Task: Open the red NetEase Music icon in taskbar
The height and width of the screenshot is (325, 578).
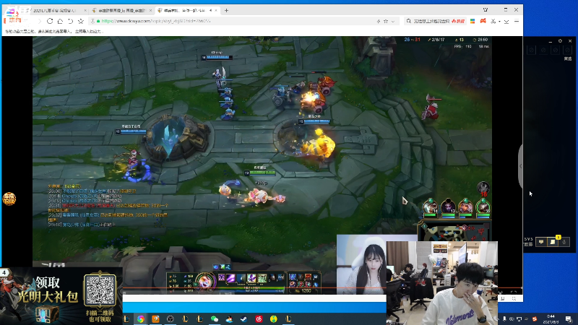Action: [x=259, y=318]
